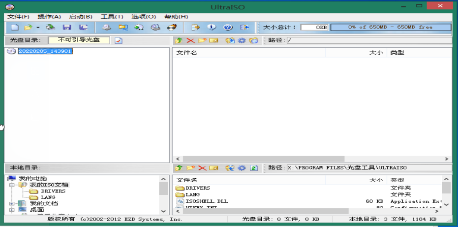This screenshot has height=227, width=458.
Task: Go up a folder in disc directory toolbar
Action: pos(179,40)
